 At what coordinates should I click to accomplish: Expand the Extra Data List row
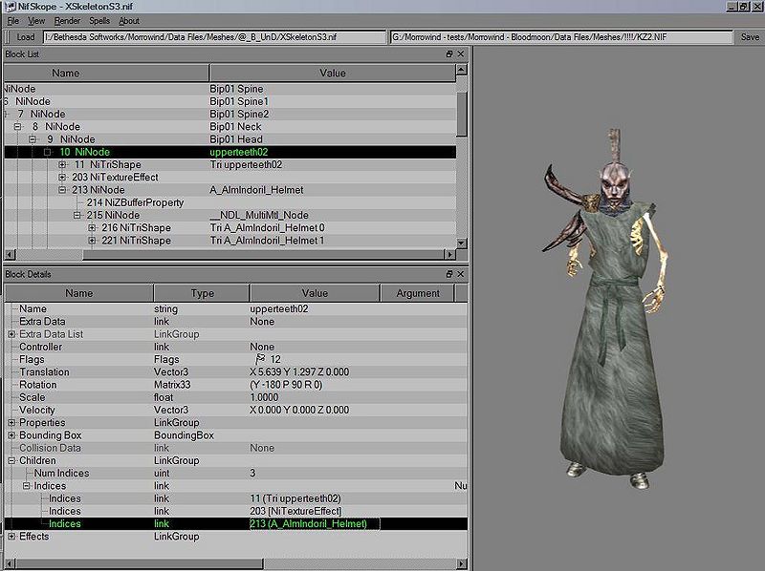(x=11, y=334)
